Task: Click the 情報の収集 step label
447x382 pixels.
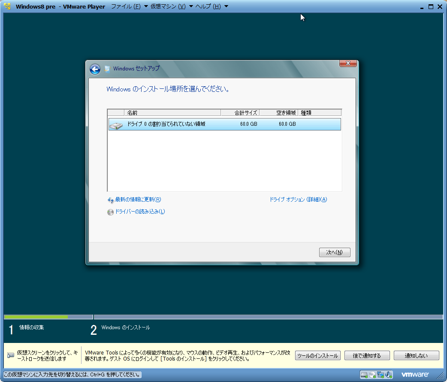Action: tap(31, 327)
